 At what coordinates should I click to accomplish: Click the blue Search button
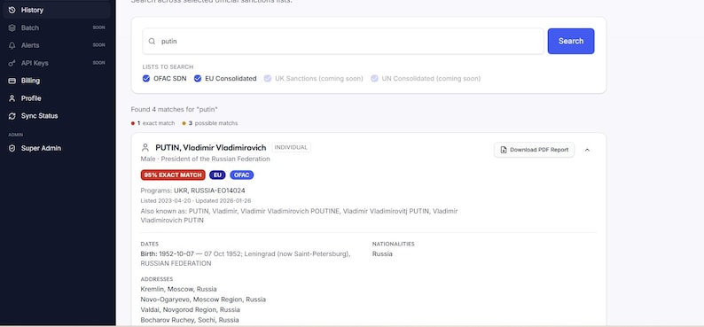click(571, 42)
